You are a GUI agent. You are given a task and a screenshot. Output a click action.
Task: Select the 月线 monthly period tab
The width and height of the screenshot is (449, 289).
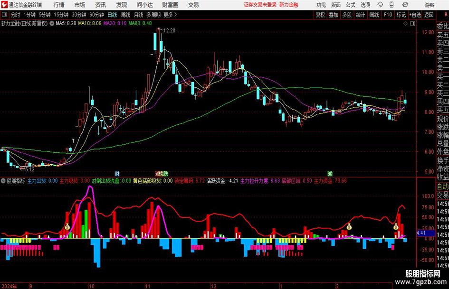click(139, 15)
